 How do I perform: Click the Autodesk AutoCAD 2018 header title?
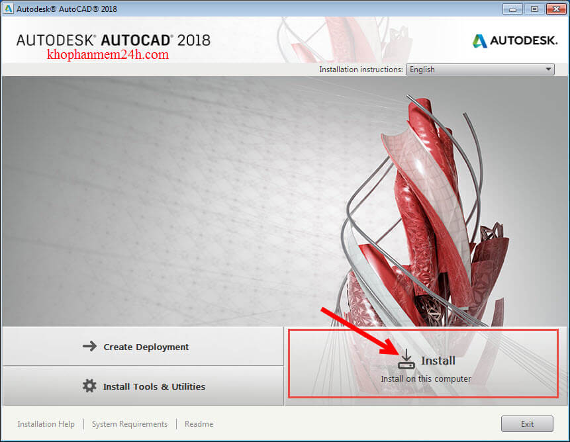pyautogui.click(x=113, y=40)
